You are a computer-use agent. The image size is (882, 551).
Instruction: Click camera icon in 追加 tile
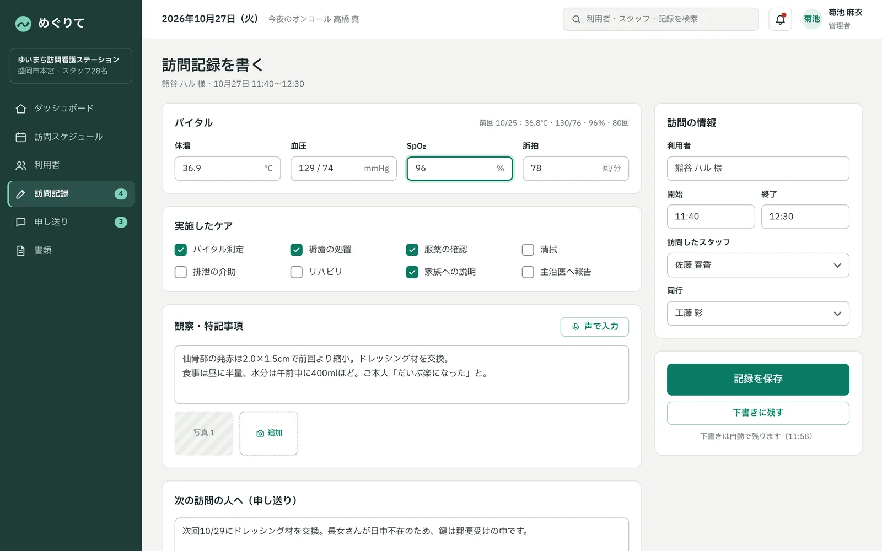[260, 434]
